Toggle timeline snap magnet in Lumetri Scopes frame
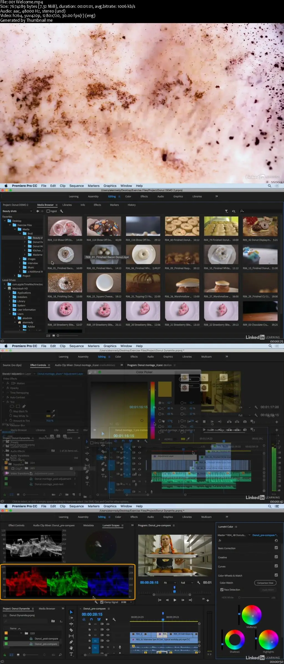 [92, 619]
